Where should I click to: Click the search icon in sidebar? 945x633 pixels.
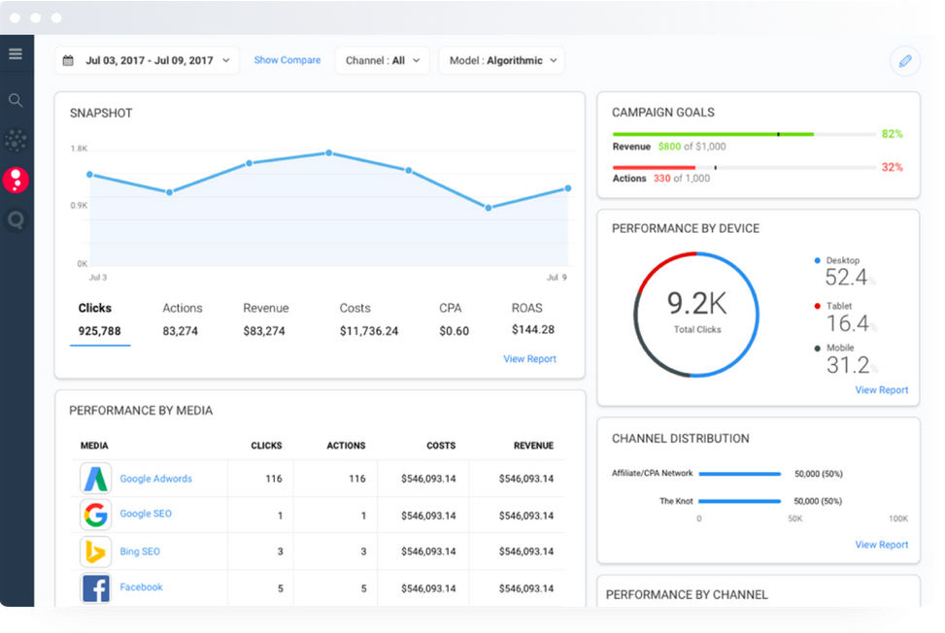click(x=16, y=100)
